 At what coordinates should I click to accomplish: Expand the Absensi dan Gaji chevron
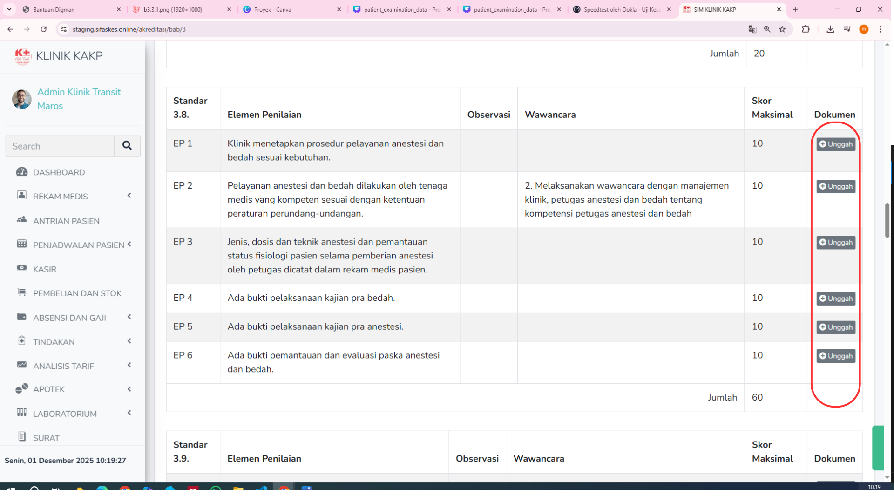point(129,317)
